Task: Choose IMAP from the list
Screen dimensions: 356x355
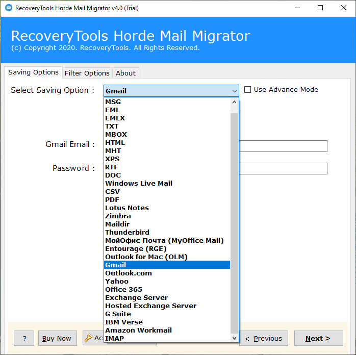Action: 167,339
